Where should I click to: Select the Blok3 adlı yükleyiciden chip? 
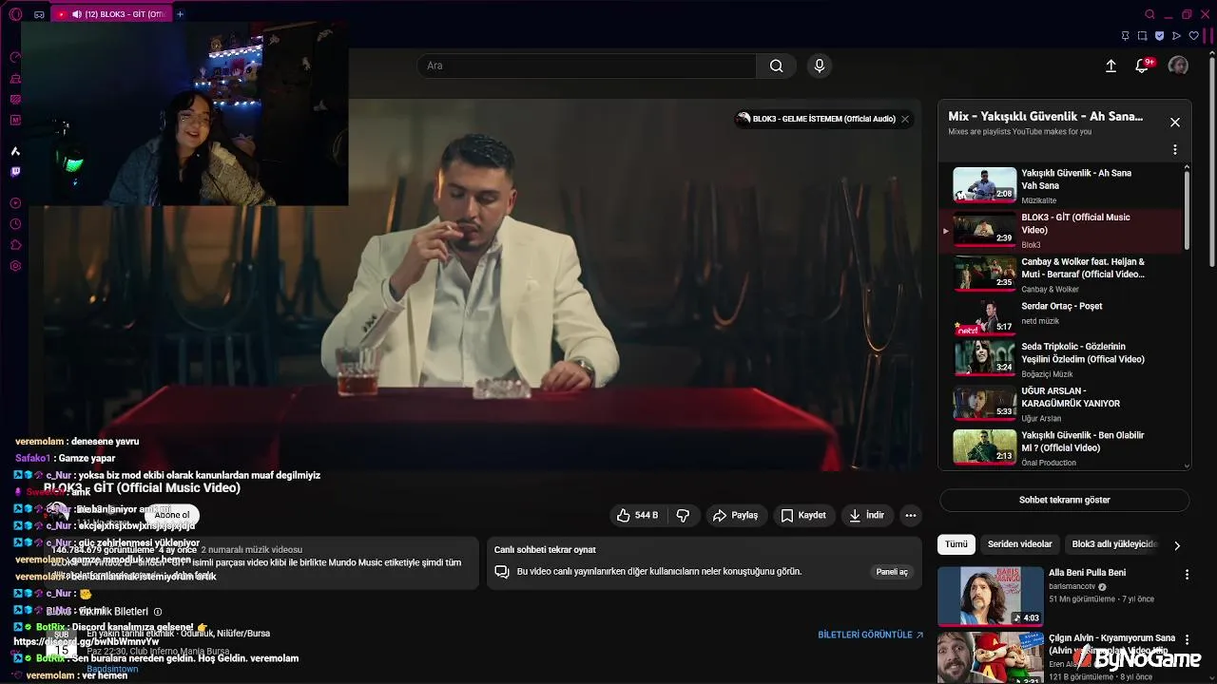point(1114,544)
